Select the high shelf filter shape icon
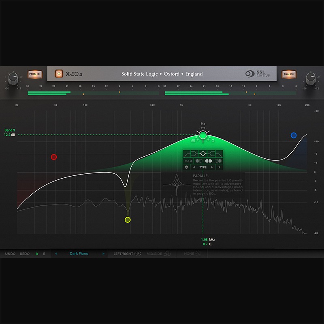Screen dimensions: 324x324 211,154
